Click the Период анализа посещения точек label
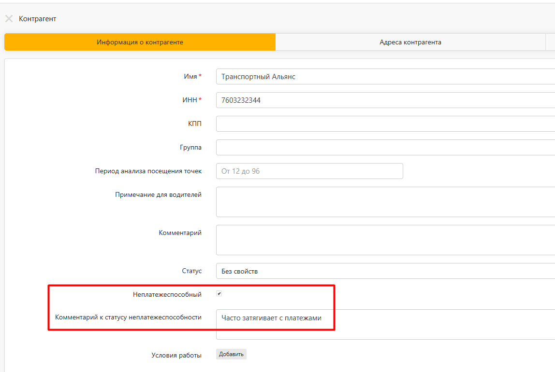The height and width of the screenshot is (372, 555). (x=148, y=171)
